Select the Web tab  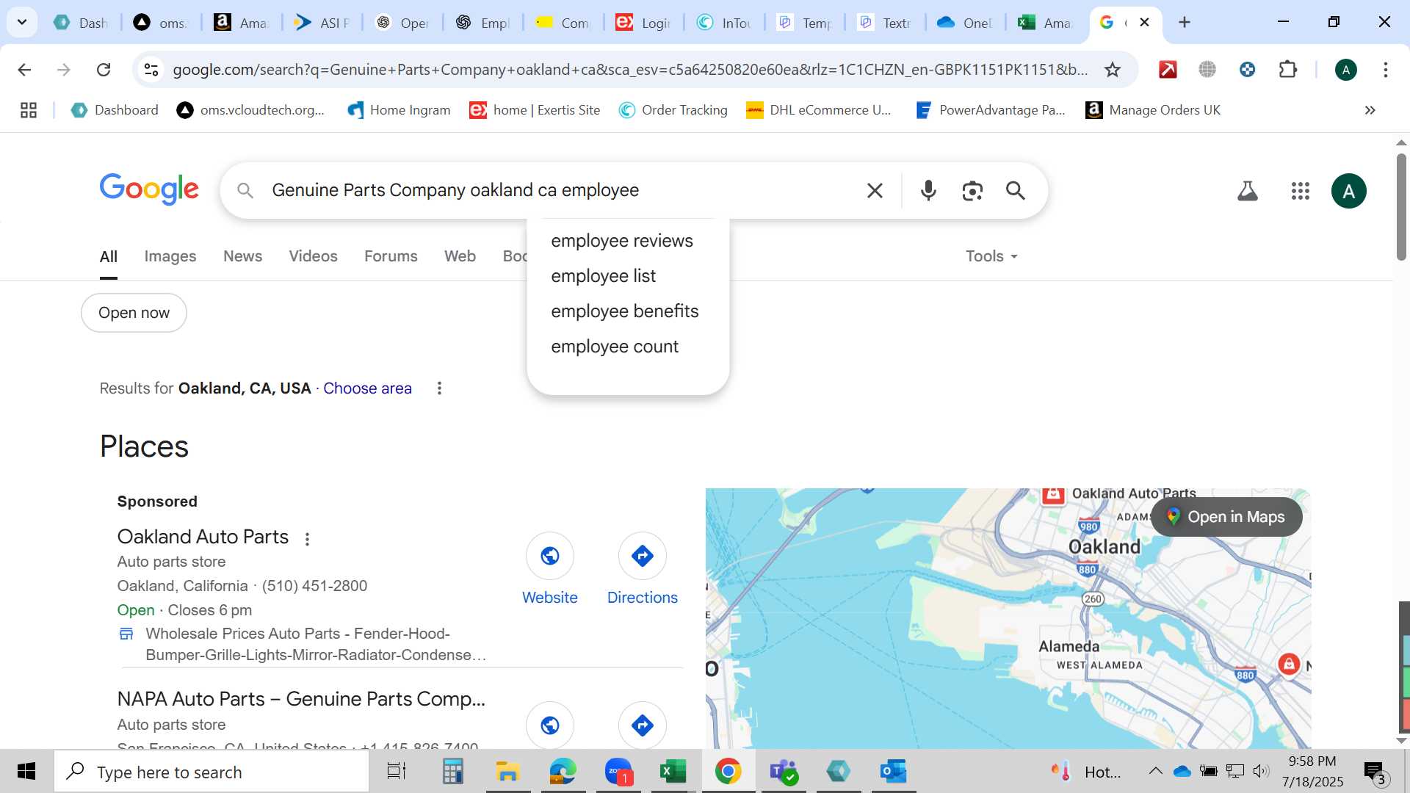point(460,256)
